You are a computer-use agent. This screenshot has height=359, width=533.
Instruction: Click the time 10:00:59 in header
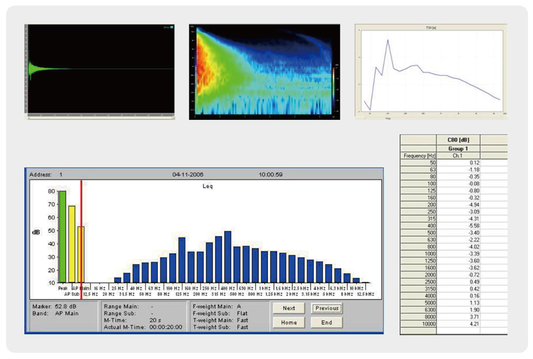click(x=270, y=174)
